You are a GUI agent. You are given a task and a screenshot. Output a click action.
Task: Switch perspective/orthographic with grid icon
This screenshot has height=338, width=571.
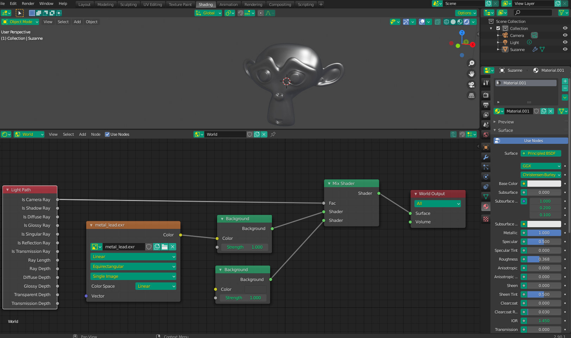(471, 96)
